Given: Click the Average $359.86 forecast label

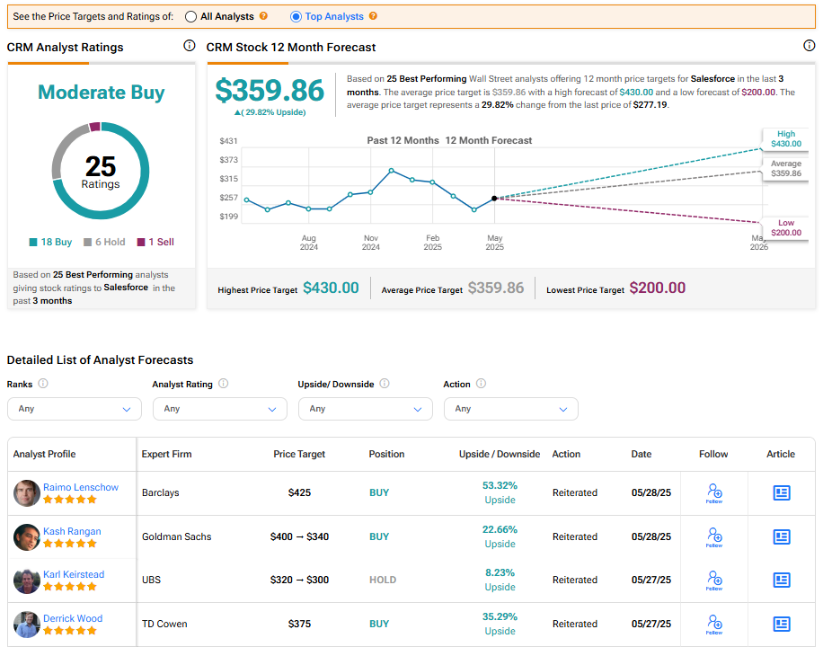Looking at the screenshot, I should tap(786, 169).
